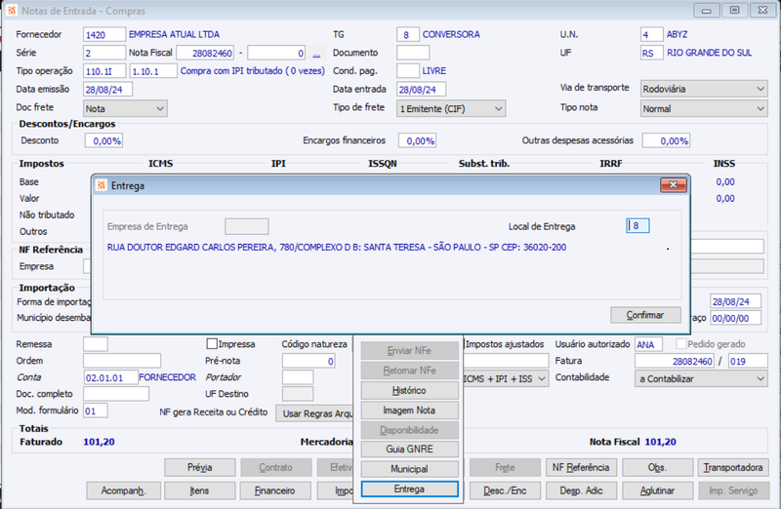Choose Imagem Nota in the popup menu
The width and height of the screenshot is (781, 509).
409,411
